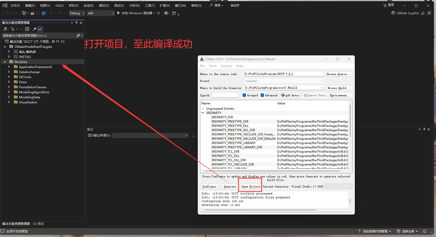Click the undo arrow icon
Image resolution: width=436 pixels, height=237 pixels.
point(51,13)
